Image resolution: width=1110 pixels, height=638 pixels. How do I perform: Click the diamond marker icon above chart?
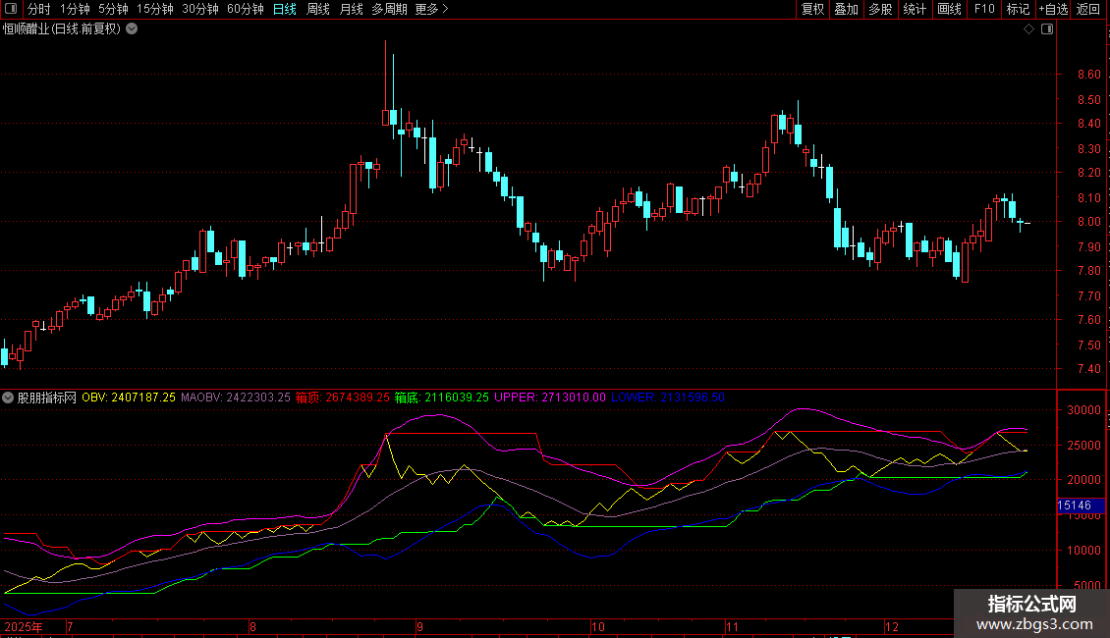[x=1029, y=29]
